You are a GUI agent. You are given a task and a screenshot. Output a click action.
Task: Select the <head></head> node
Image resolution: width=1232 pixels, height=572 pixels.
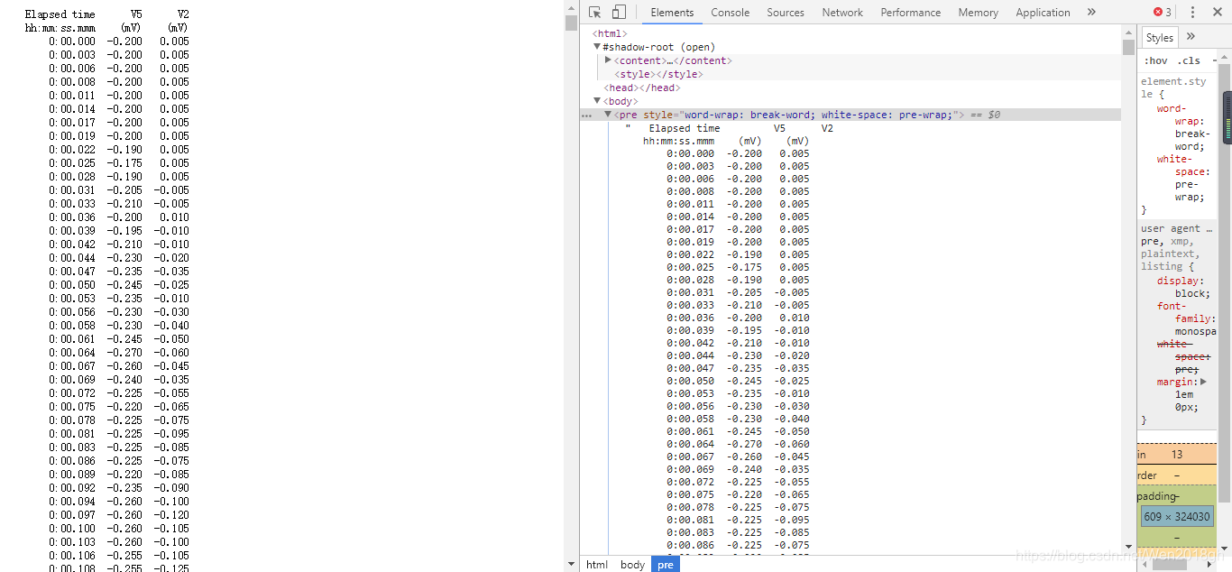click(x=642, y=88)
